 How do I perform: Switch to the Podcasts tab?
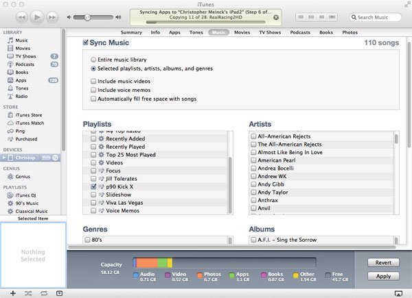300,32
